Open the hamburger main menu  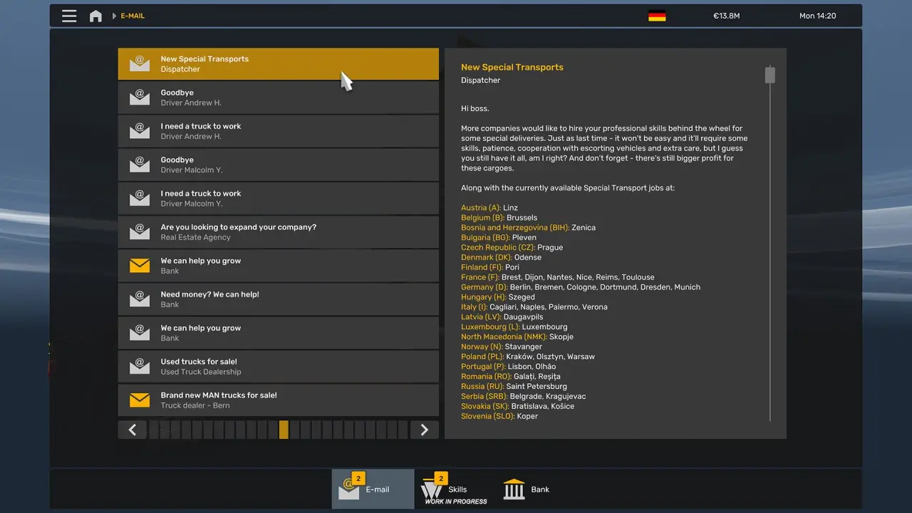(69, 16)
